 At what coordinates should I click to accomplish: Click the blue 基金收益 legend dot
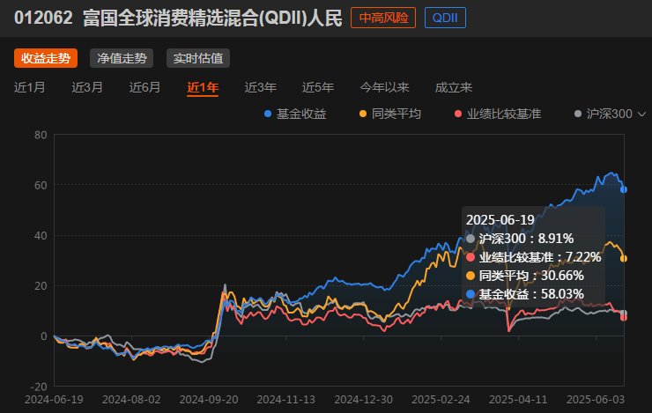click(x=268, y=114)
